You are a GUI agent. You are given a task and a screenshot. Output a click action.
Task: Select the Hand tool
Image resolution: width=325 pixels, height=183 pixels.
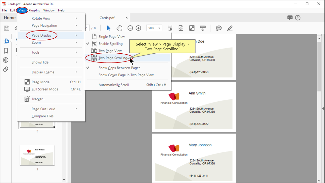[119, 28]
